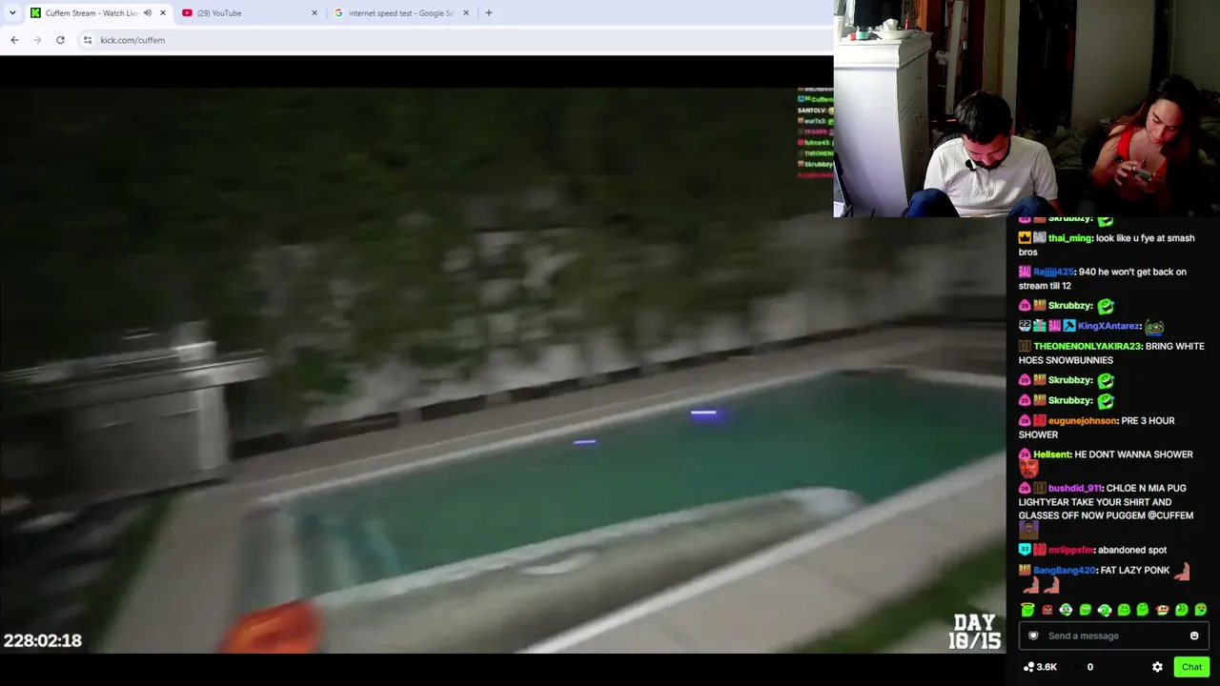Select the red angry emote in quick emotes
The image size is (1220, 686).
(1047, 610)
